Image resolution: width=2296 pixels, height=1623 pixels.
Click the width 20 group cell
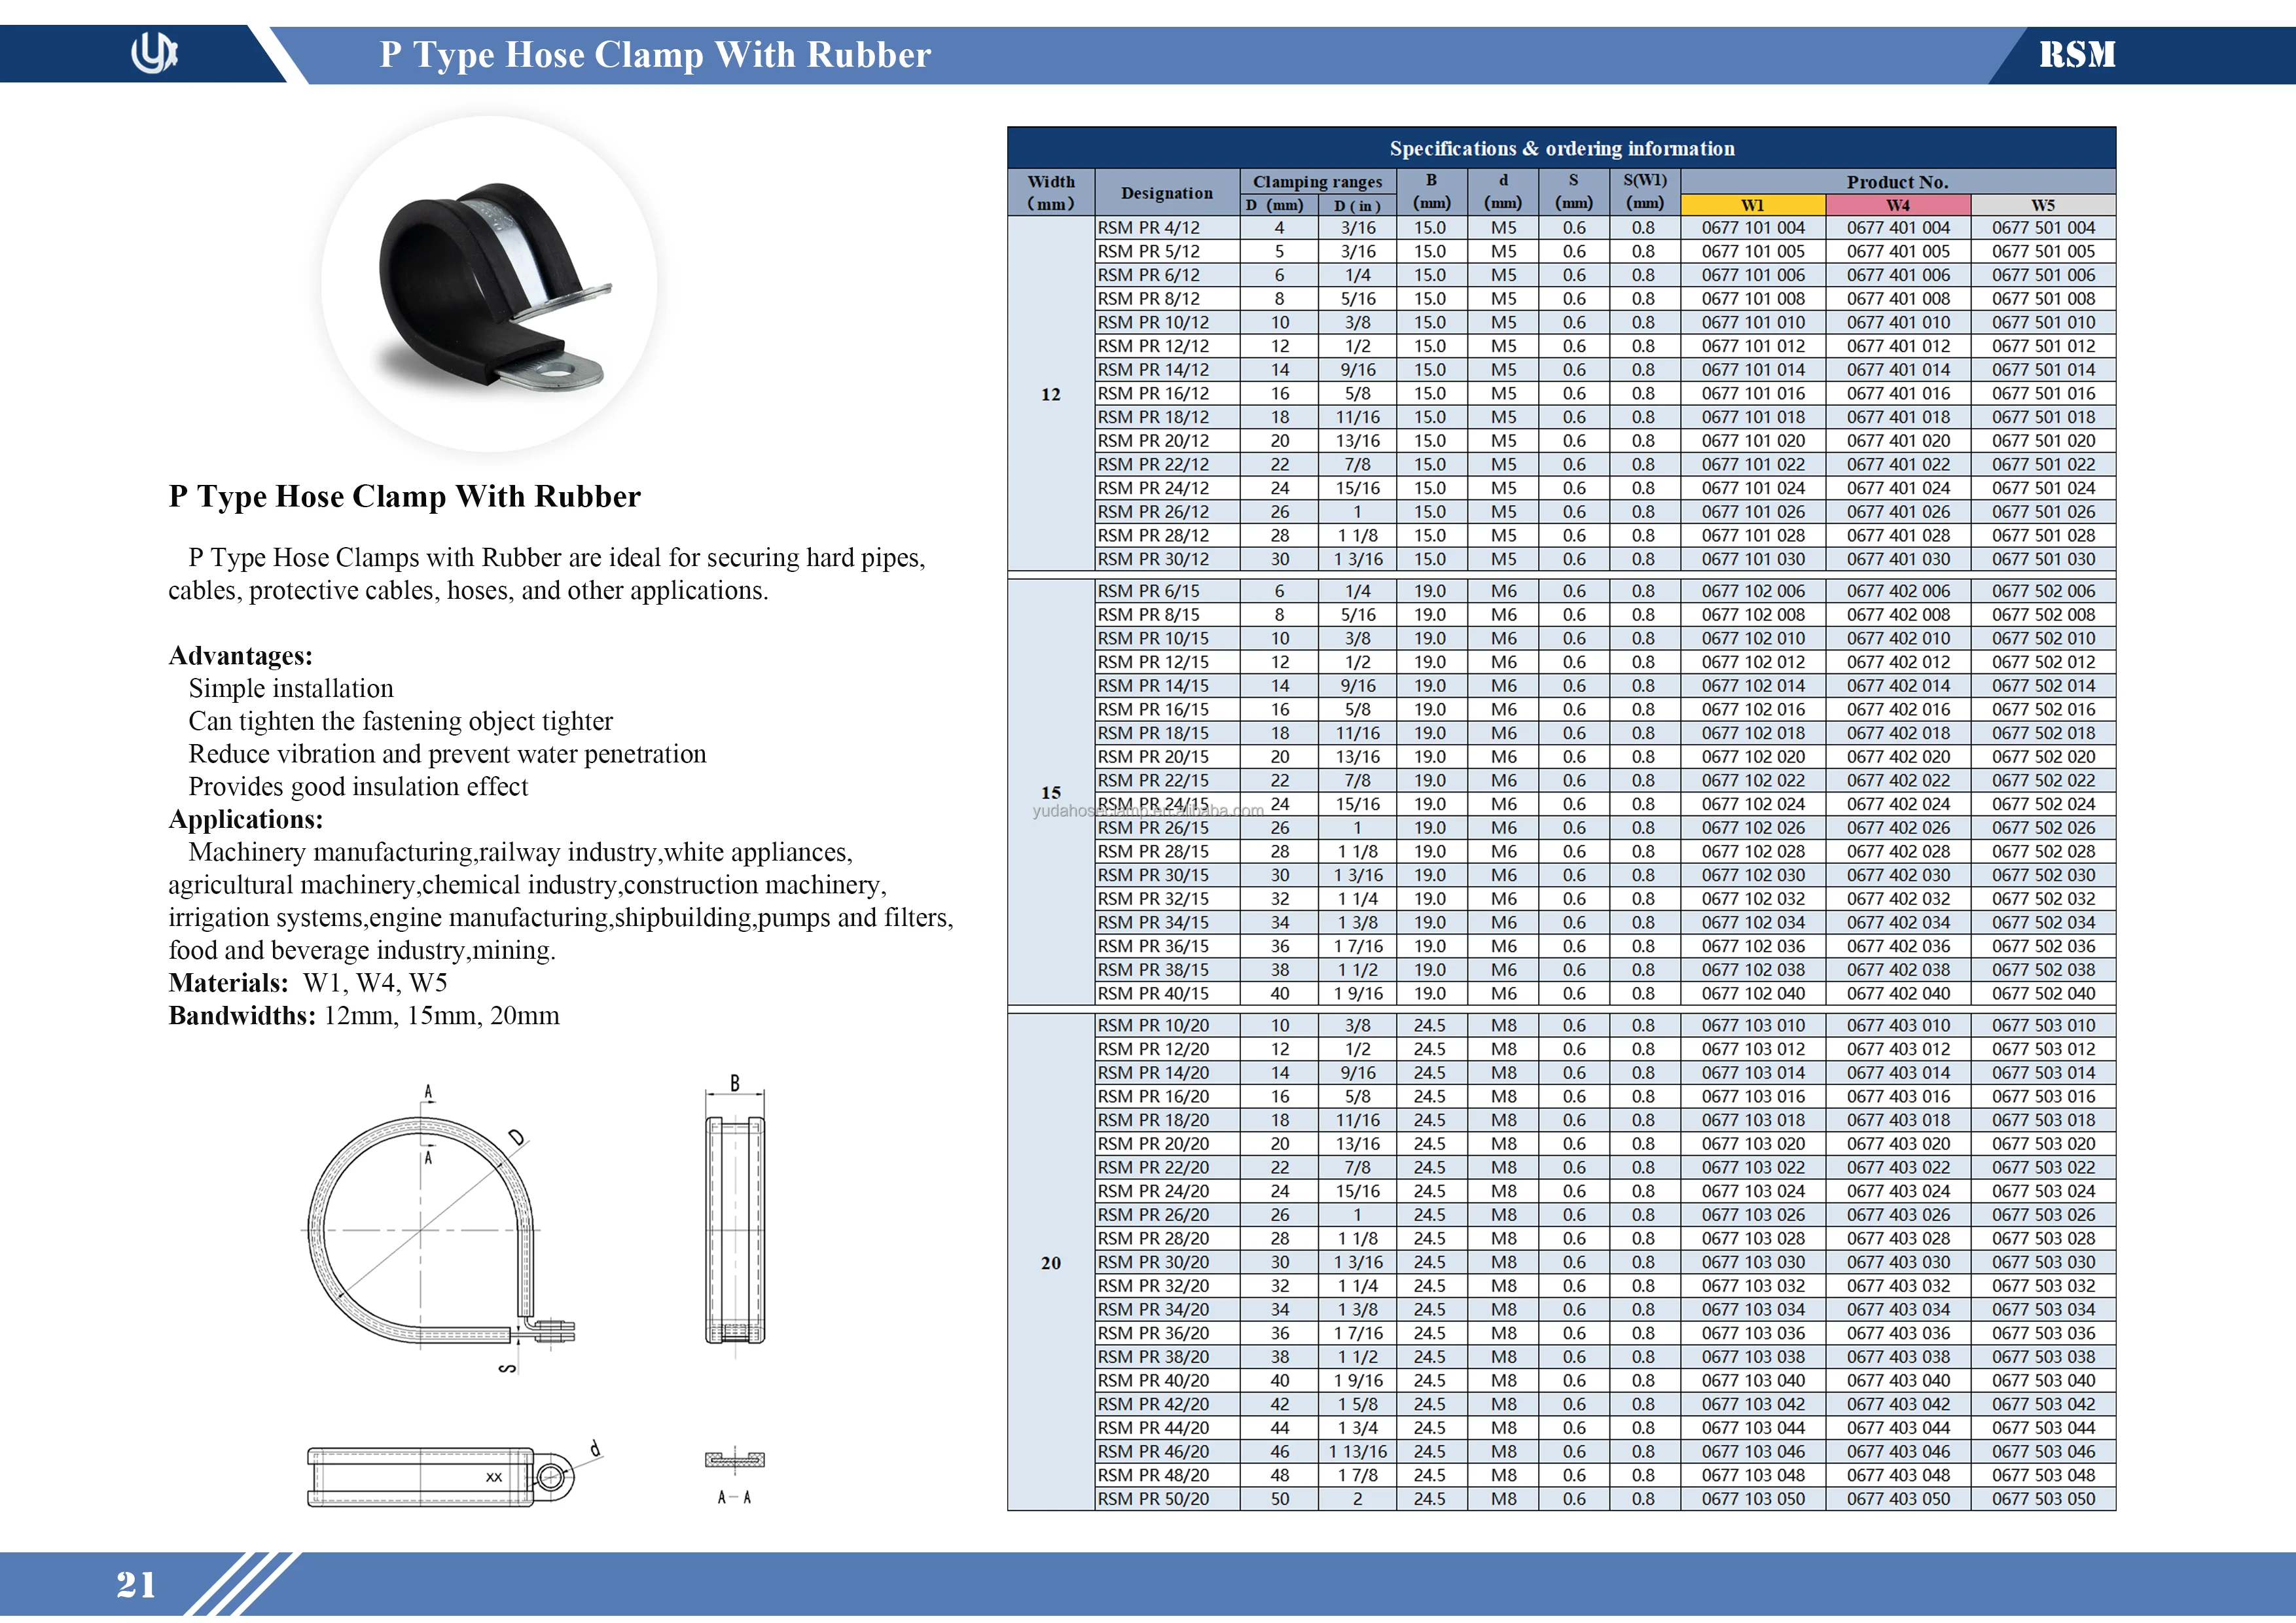coord(1050,1262)
